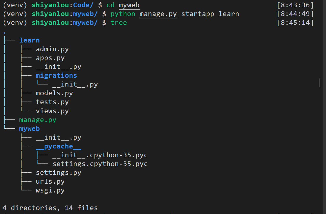Select settings.cpython-35.pyc file
Screen dimensions: 326x214
coord(100,164)
